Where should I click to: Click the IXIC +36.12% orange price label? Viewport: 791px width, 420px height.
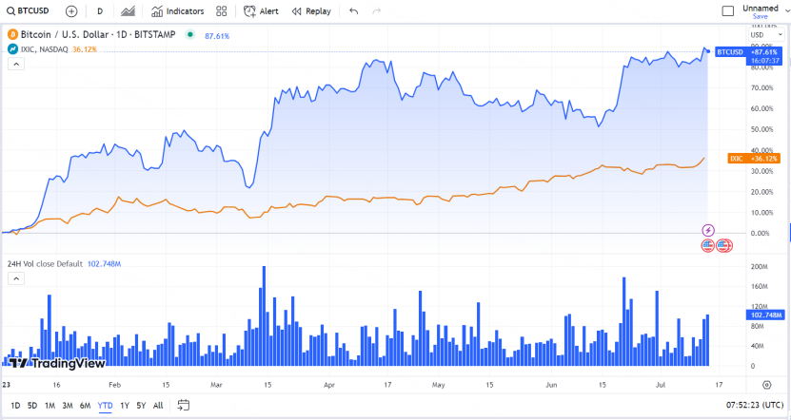point(754,159)
